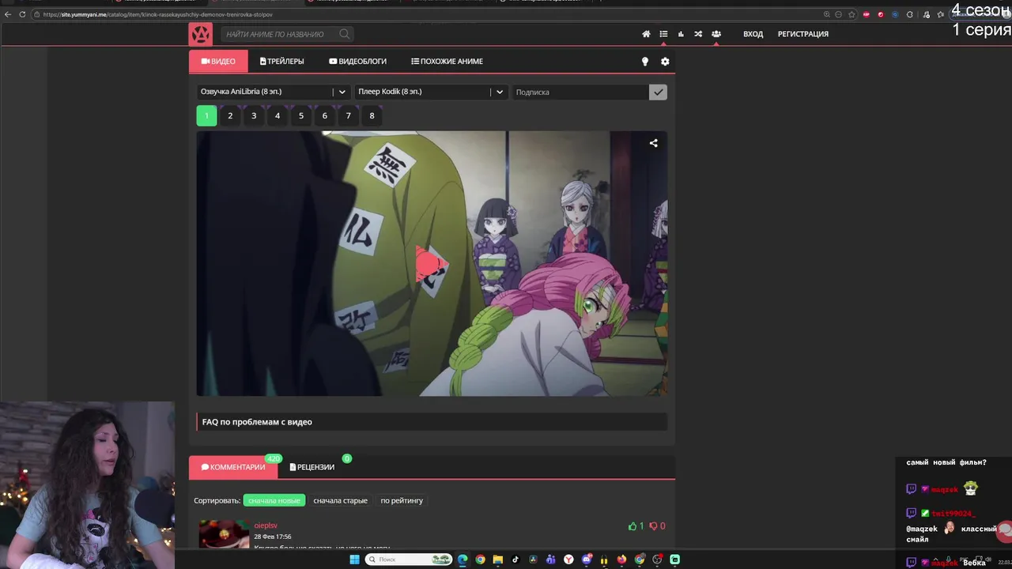The width and height of the screenshot is (1012, 569).
Task: Sort comments by сначала новые
Action: pyautogui.click(x=274, y=500)
